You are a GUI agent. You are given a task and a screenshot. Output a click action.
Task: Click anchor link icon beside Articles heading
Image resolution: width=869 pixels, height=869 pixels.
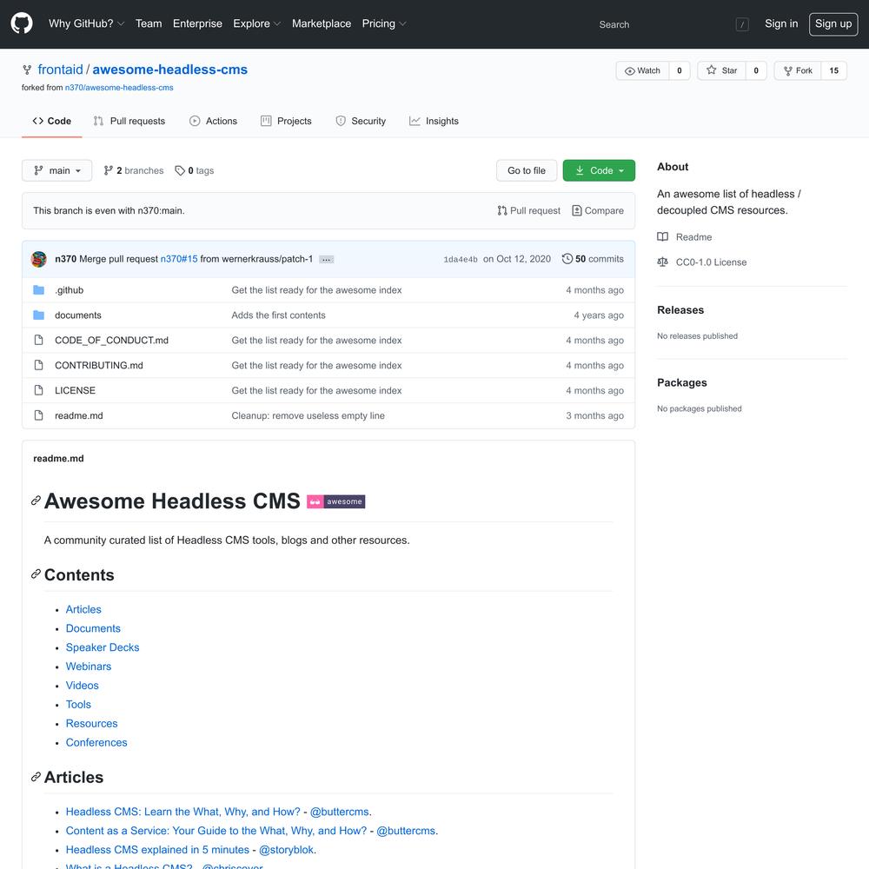point(36,777)
